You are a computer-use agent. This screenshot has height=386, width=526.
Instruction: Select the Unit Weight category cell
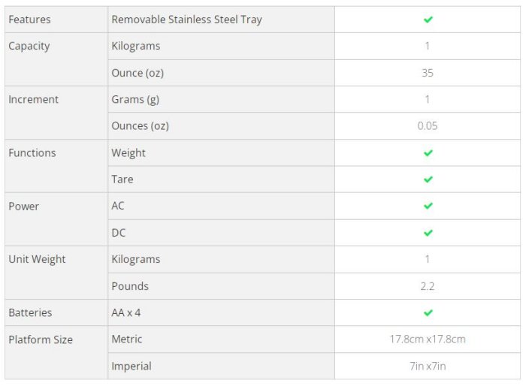tap(37, 259)
